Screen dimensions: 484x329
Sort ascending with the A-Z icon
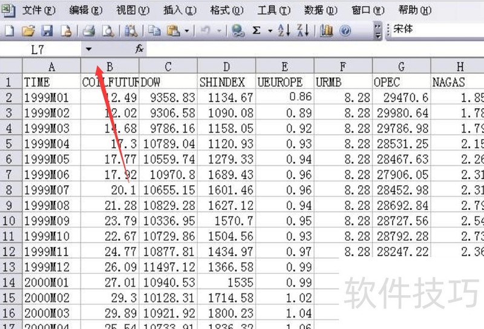[284, 30]
